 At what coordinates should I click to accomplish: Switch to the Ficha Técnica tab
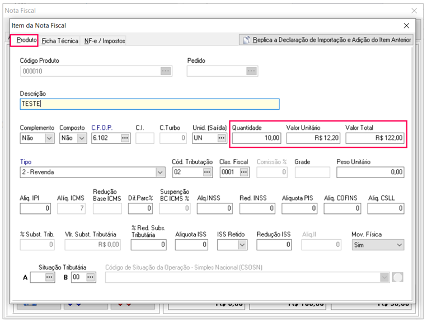coord(60,41)
